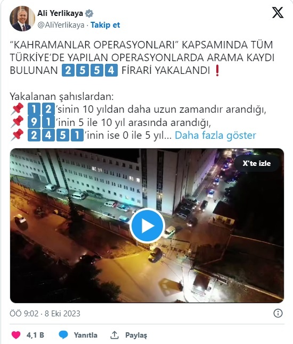
Task: Click the verified badge next to Ali Yerlikaya
Action: 89,13
